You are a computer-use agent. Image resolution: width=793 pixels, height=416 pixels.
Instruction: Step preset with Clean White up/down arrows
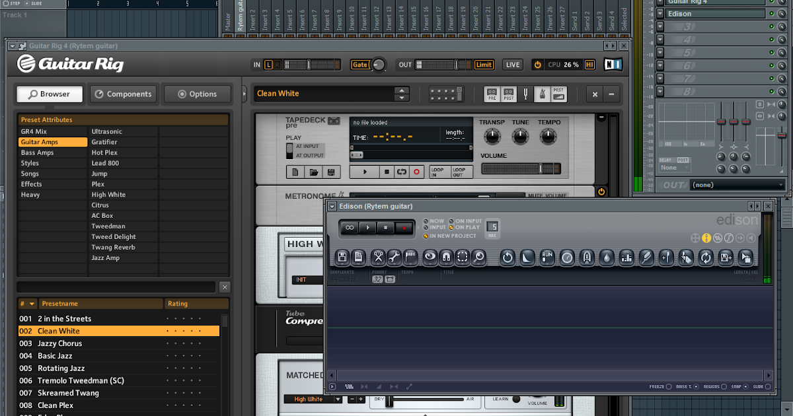pos(401,94)
